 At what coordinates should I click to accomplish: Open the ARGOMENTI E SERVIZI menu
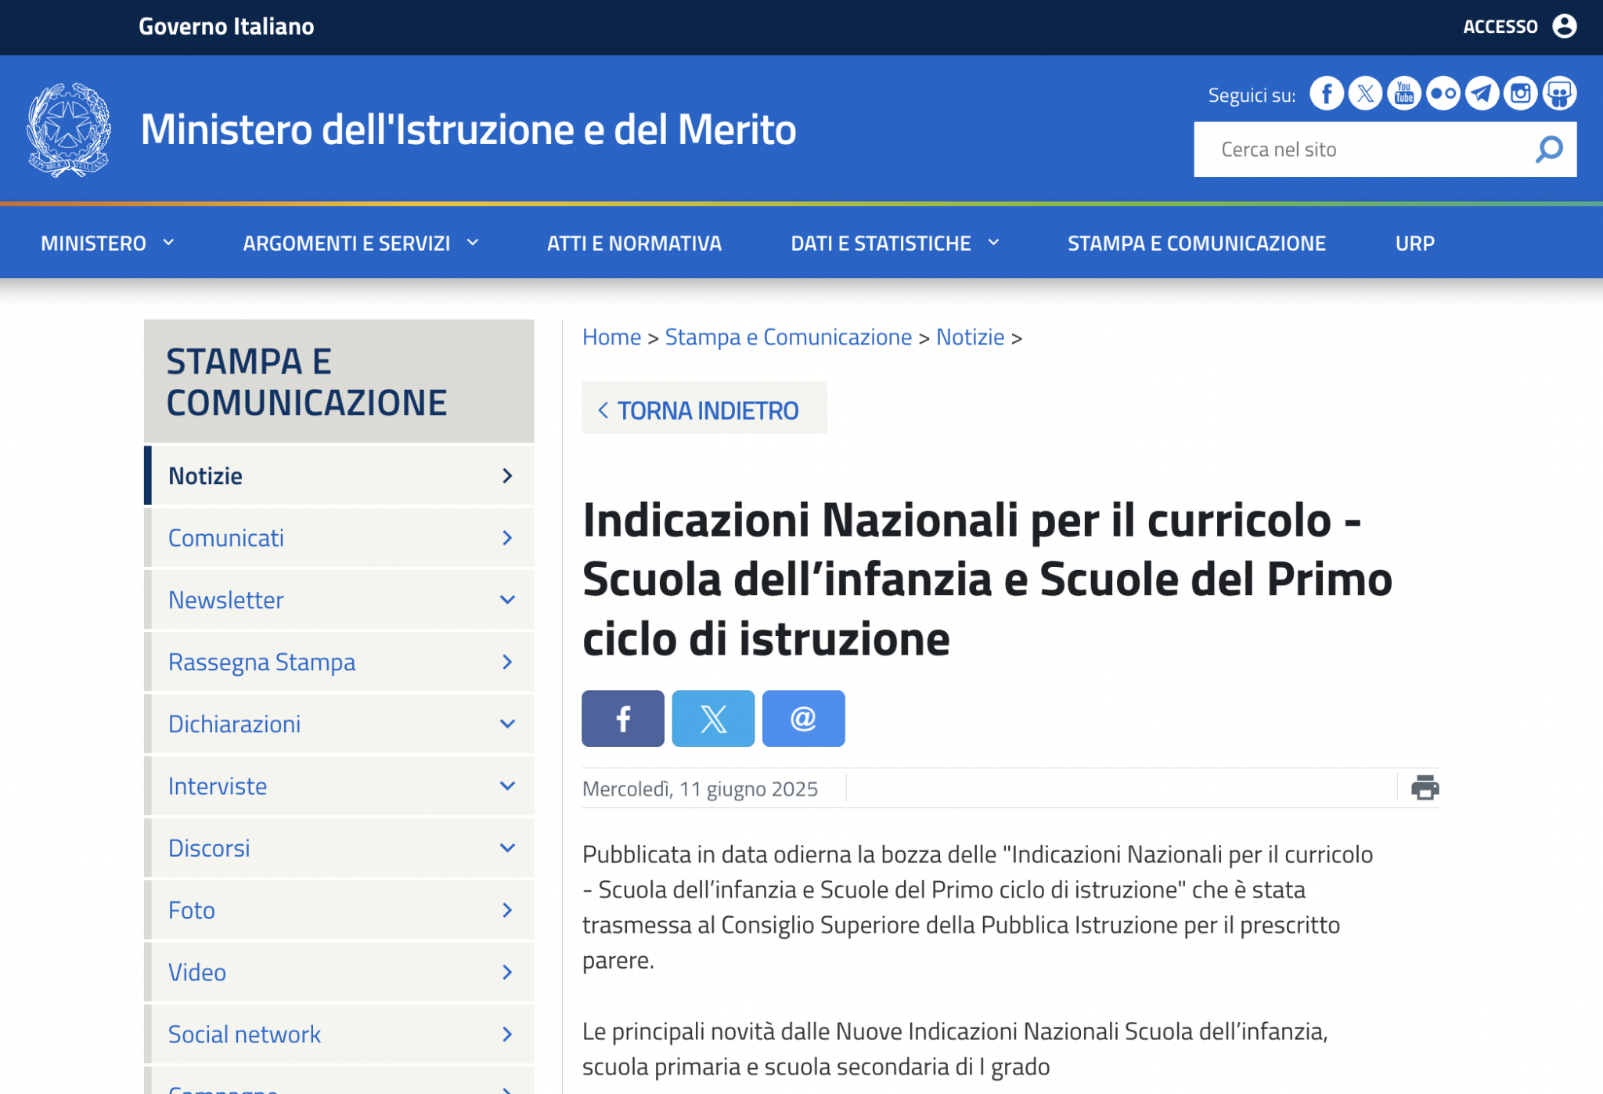[x=347, y=244]
